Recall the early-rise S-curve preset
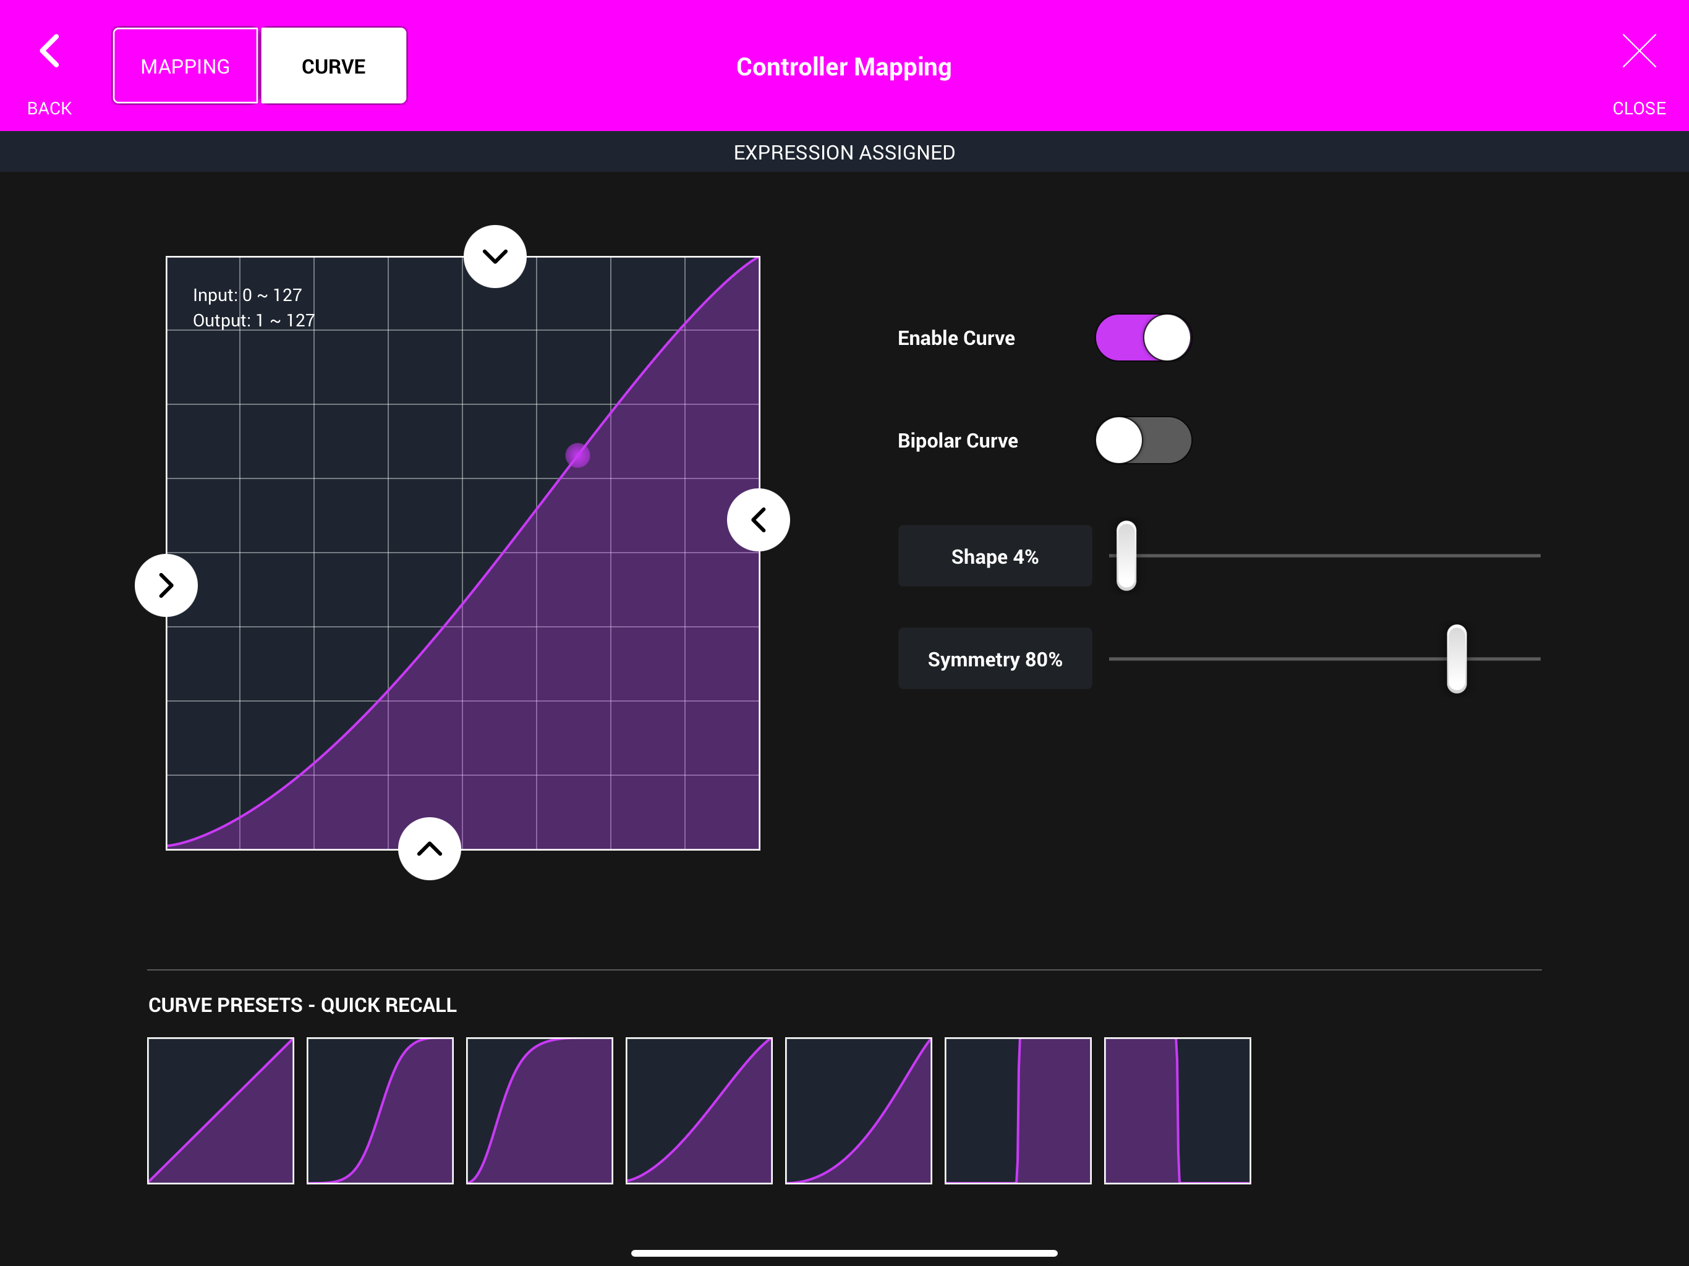 coord(540,1111)
